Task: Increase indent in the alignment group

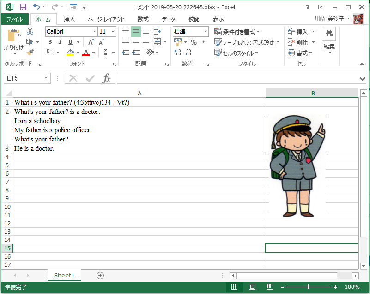Action: pyautogui.click(x=136, y=52)
